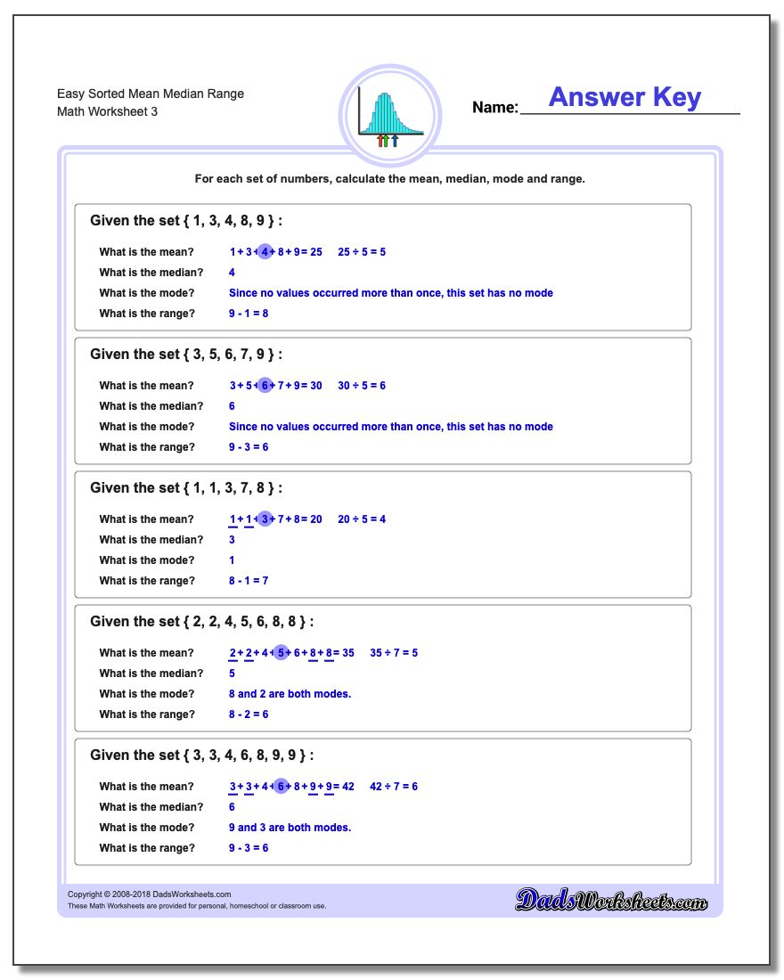Select the sum '1+3+4+8+9=25'
The height and width of the screenshot is (980, 784).
pyautogui.click(x=275, y=252)
